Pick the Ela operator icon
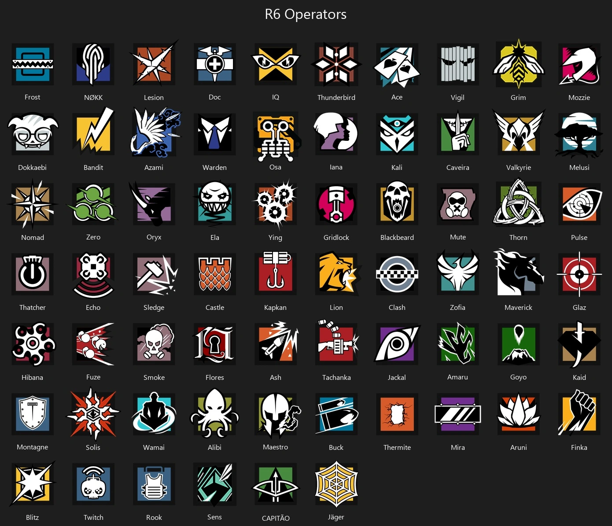The height and width of the screenshot is (526, 612). pos(215,204)
